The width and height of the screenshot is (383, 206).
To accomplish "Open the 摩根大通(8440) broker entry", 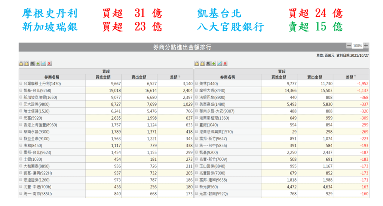I will click(212, 90).
